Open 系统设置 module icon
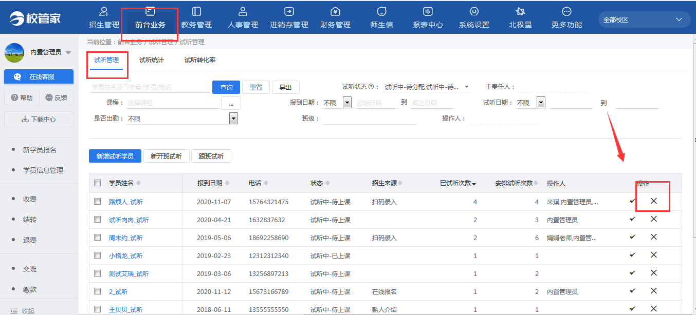The height and width of the screenshot is (315, 696). [474, 11]
